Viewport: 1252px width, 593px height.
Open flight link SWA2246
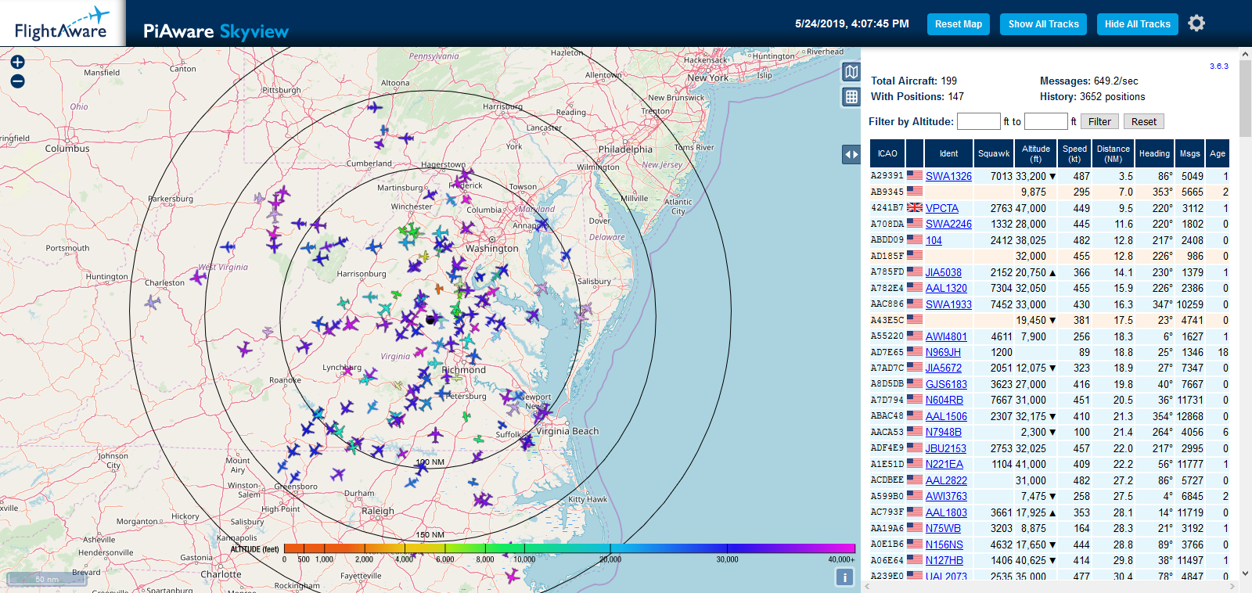[x=948, y=224]
